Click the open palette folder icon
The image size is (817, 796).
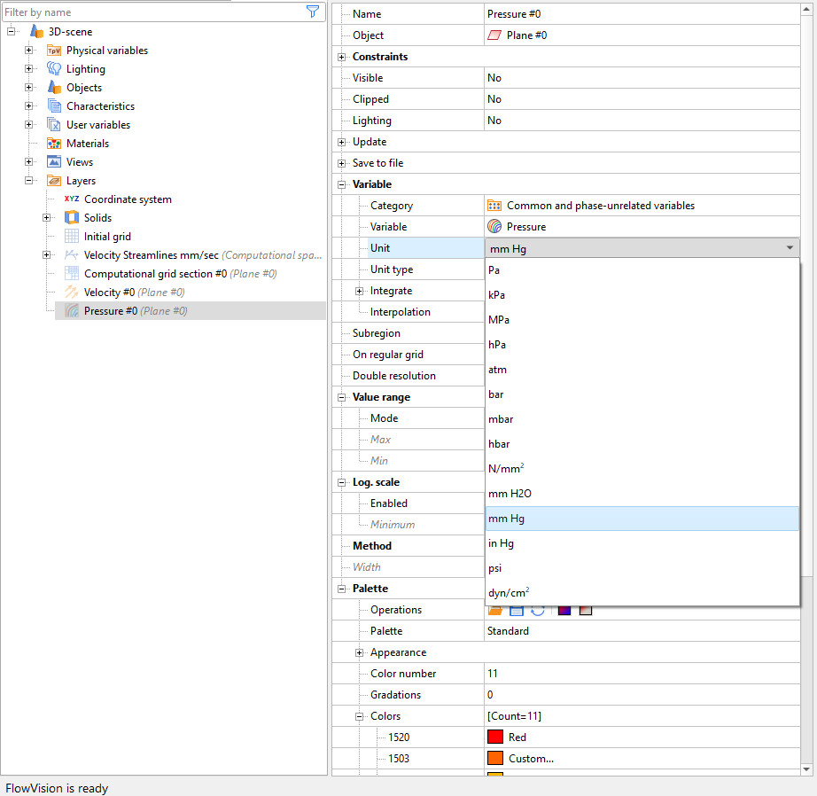(495, 610)
